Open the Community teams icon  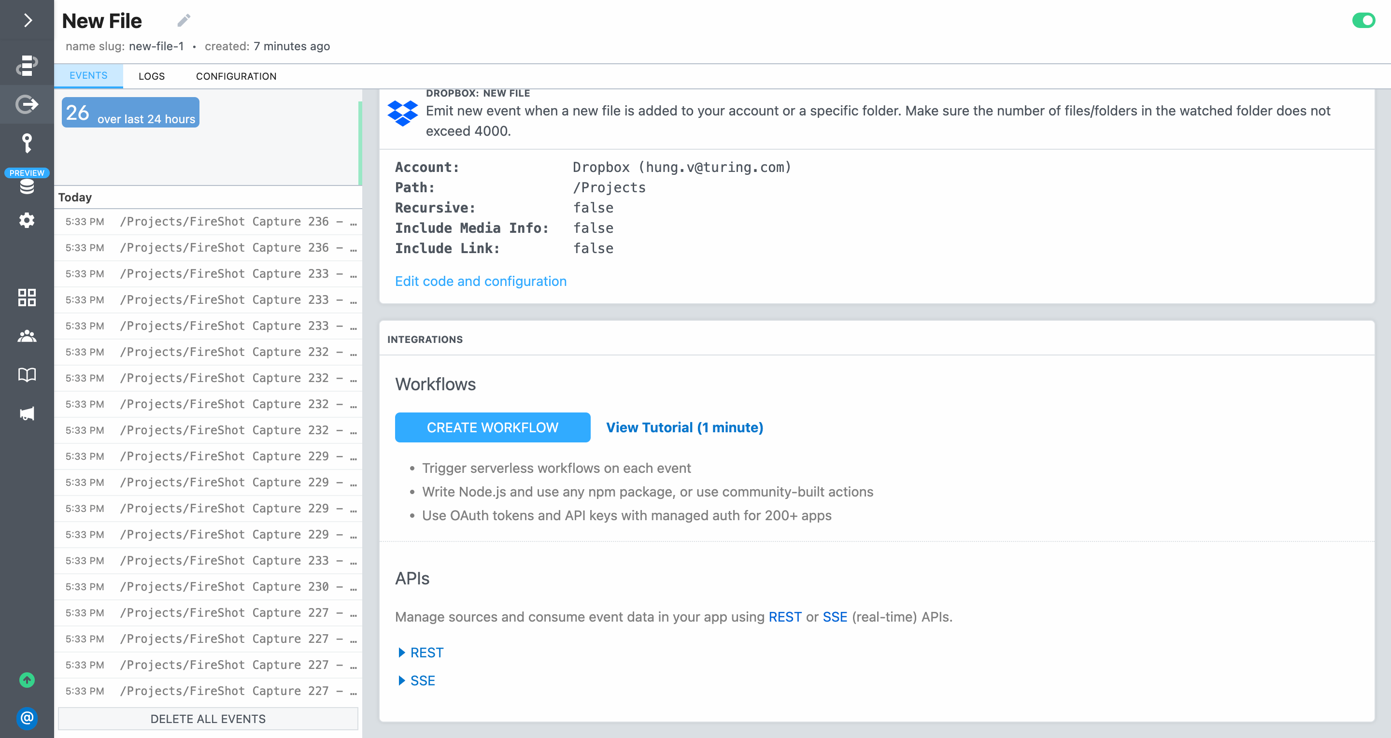tap(27, 336)
